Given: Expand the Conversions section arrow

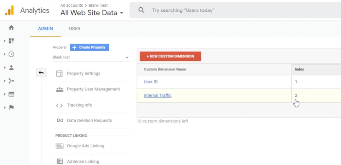Looking at the screenshot, I should point(5,108).
